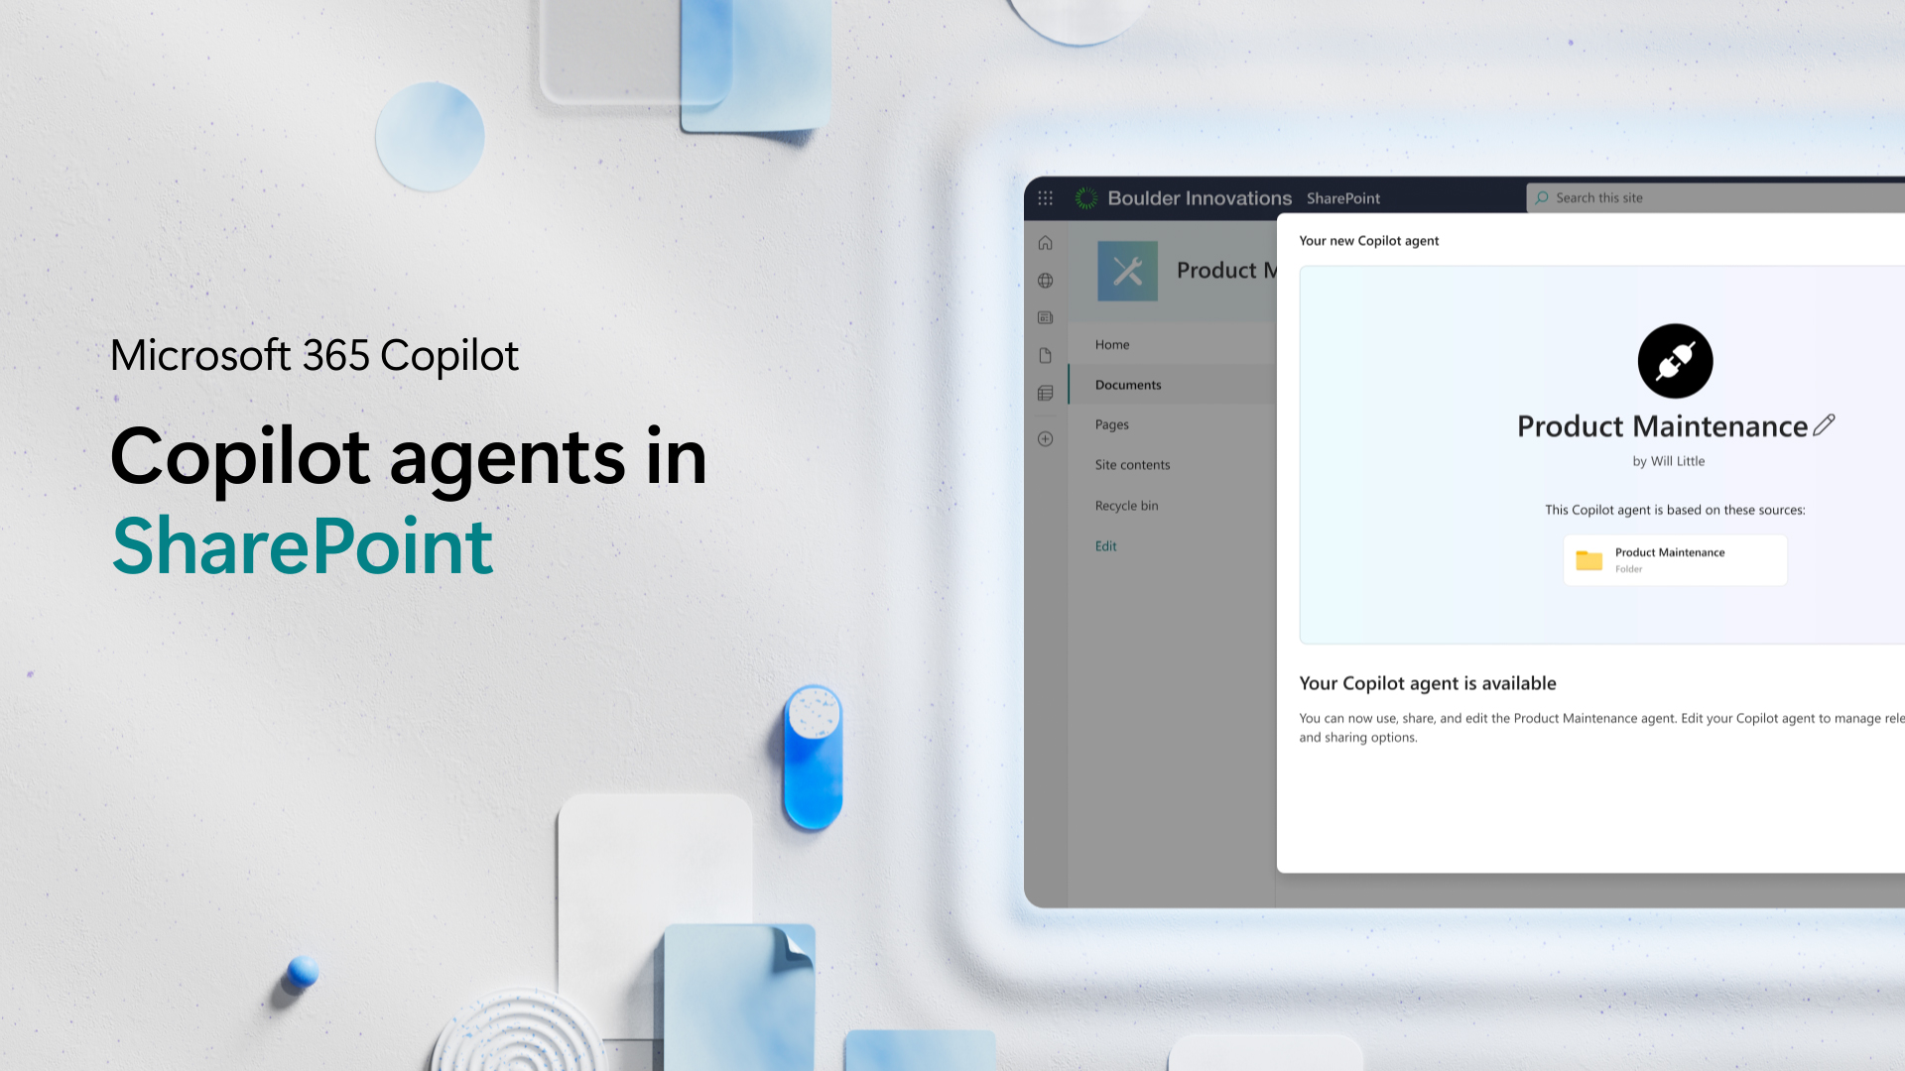This screenshot has width=1905, height=1071.
Task: Click the home navigation icon in sidebar
Action: point(1046,242)
